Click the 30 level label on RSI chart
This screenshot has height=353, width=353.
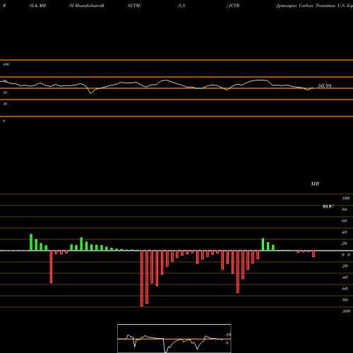pyautogui.click(x=5, y=104)
